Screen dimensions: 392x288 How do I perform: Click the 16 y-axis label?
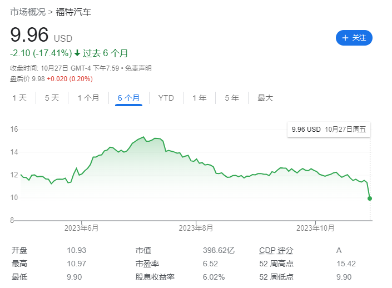click(14, 129)
